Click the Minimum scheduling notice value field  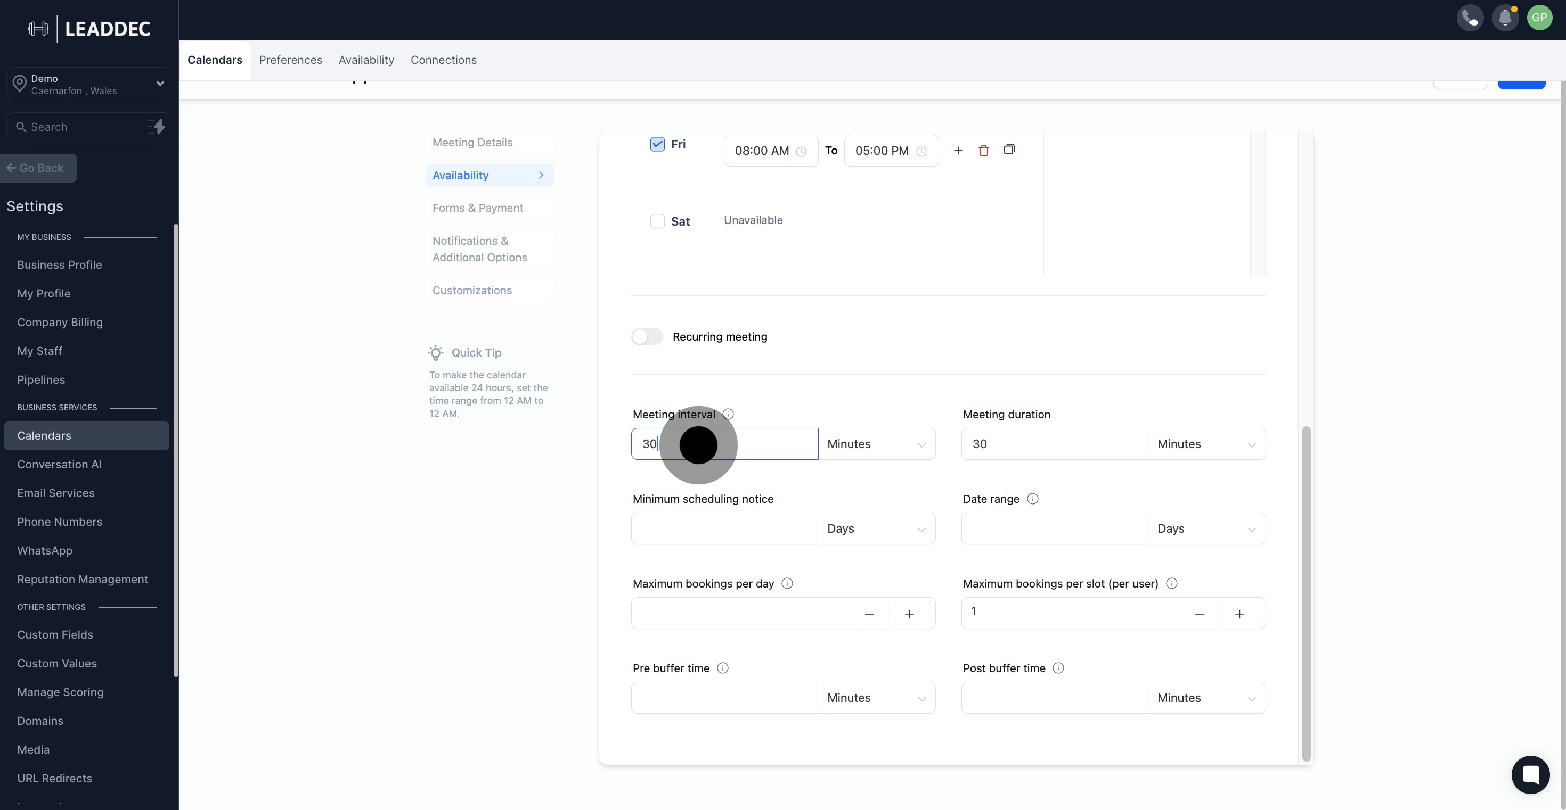click(x=724, y=528)
